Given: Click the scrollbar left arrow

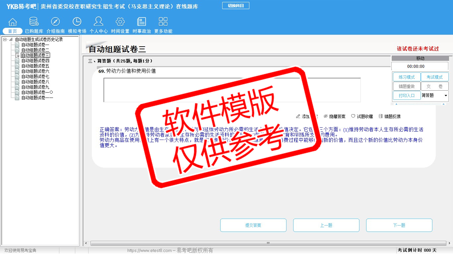Looking at the screenshot, I should coord(86,243).
